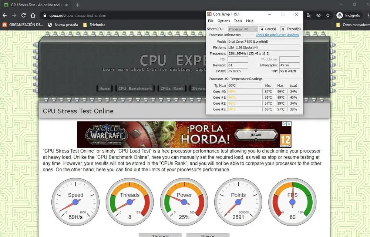Click the CPUID value 0x106E5
This screenshot has height=237, width=370.
(238, 71)
